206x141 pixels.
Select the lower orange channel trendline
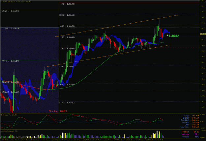(109, 56)
